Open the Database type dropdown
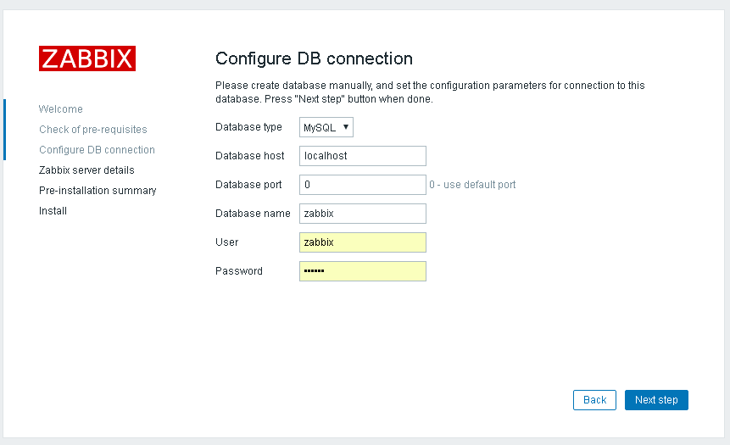Screen dimensions: 730x445 point(326,127)
